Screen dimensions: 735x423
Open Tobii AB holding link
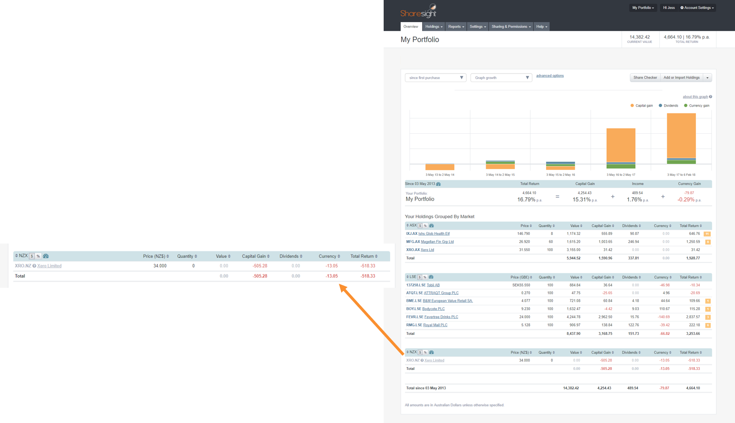point(433,285)
